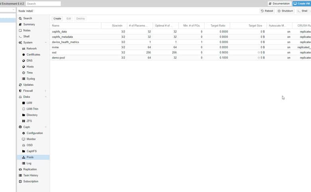Click the Notes page icon
Image resolution: width=311 pixels, height=192 pixels.
[x=20, y=30]
